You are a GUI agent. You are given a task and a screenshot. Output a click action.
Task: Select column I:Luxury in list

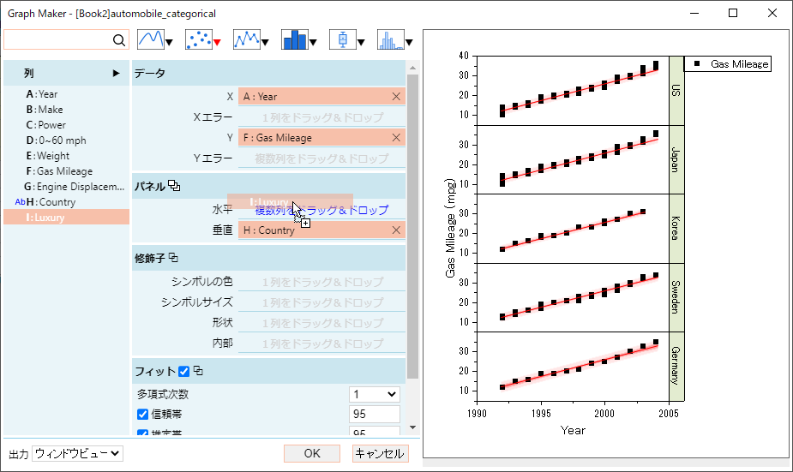click(66, 218)
